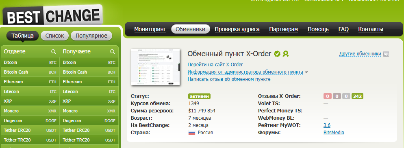Select Dogecoin in the Отдаете column

tap(30, 121)
